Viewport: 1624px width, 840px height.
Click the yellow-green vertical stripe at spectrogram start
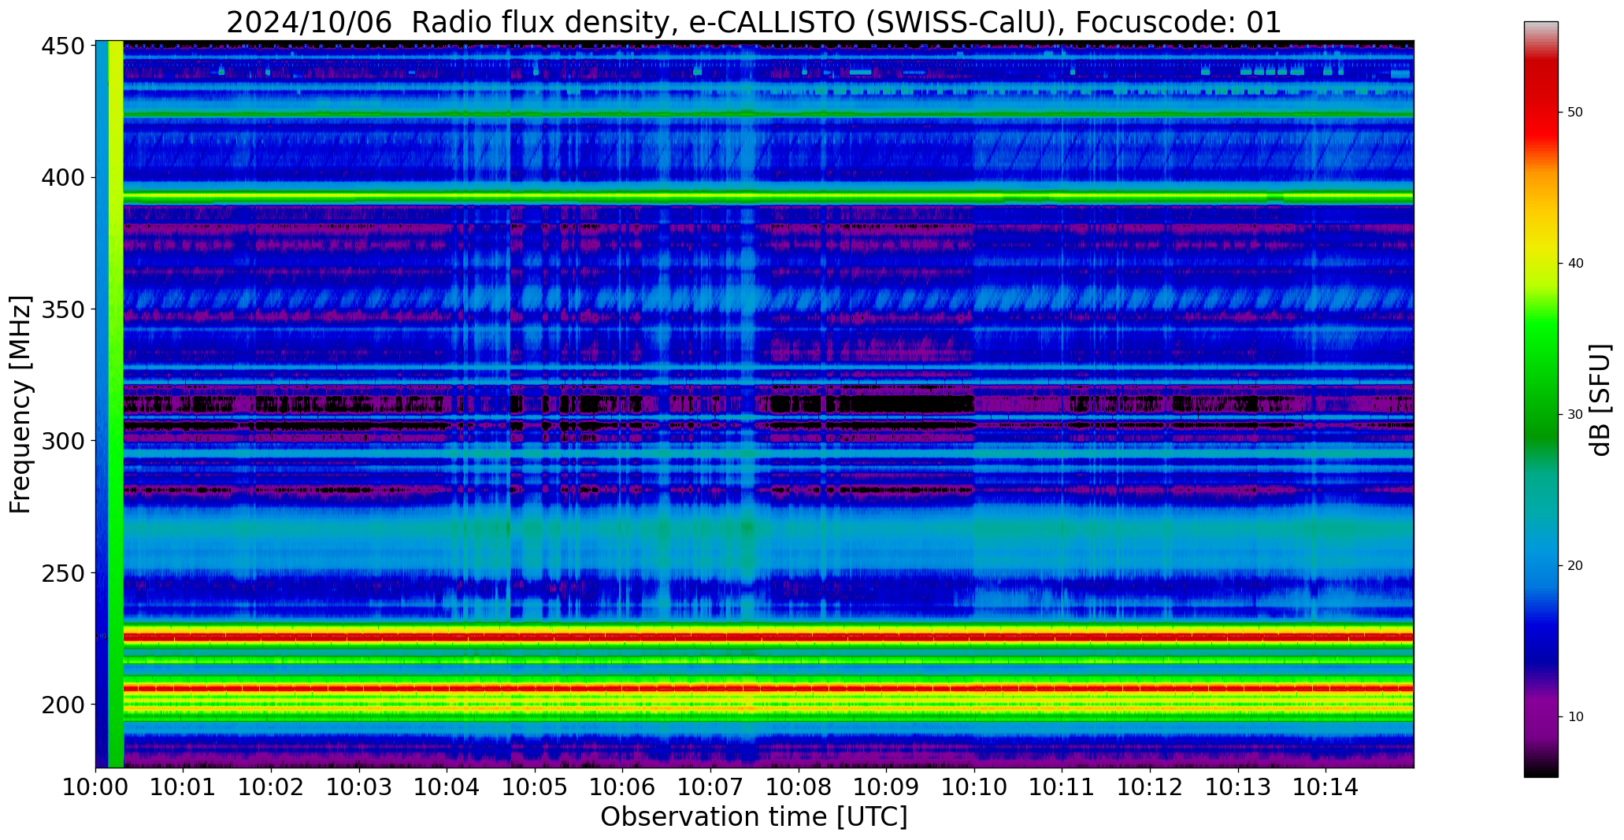coord(116,404)
